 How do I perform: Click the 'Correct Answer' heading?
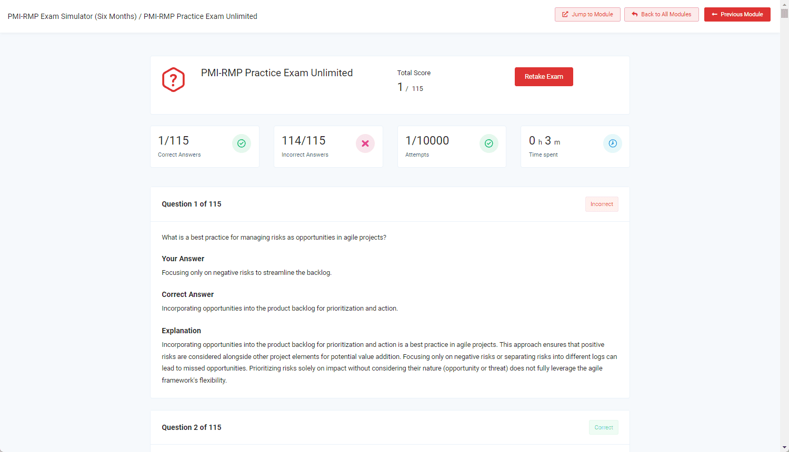point(187,294)
